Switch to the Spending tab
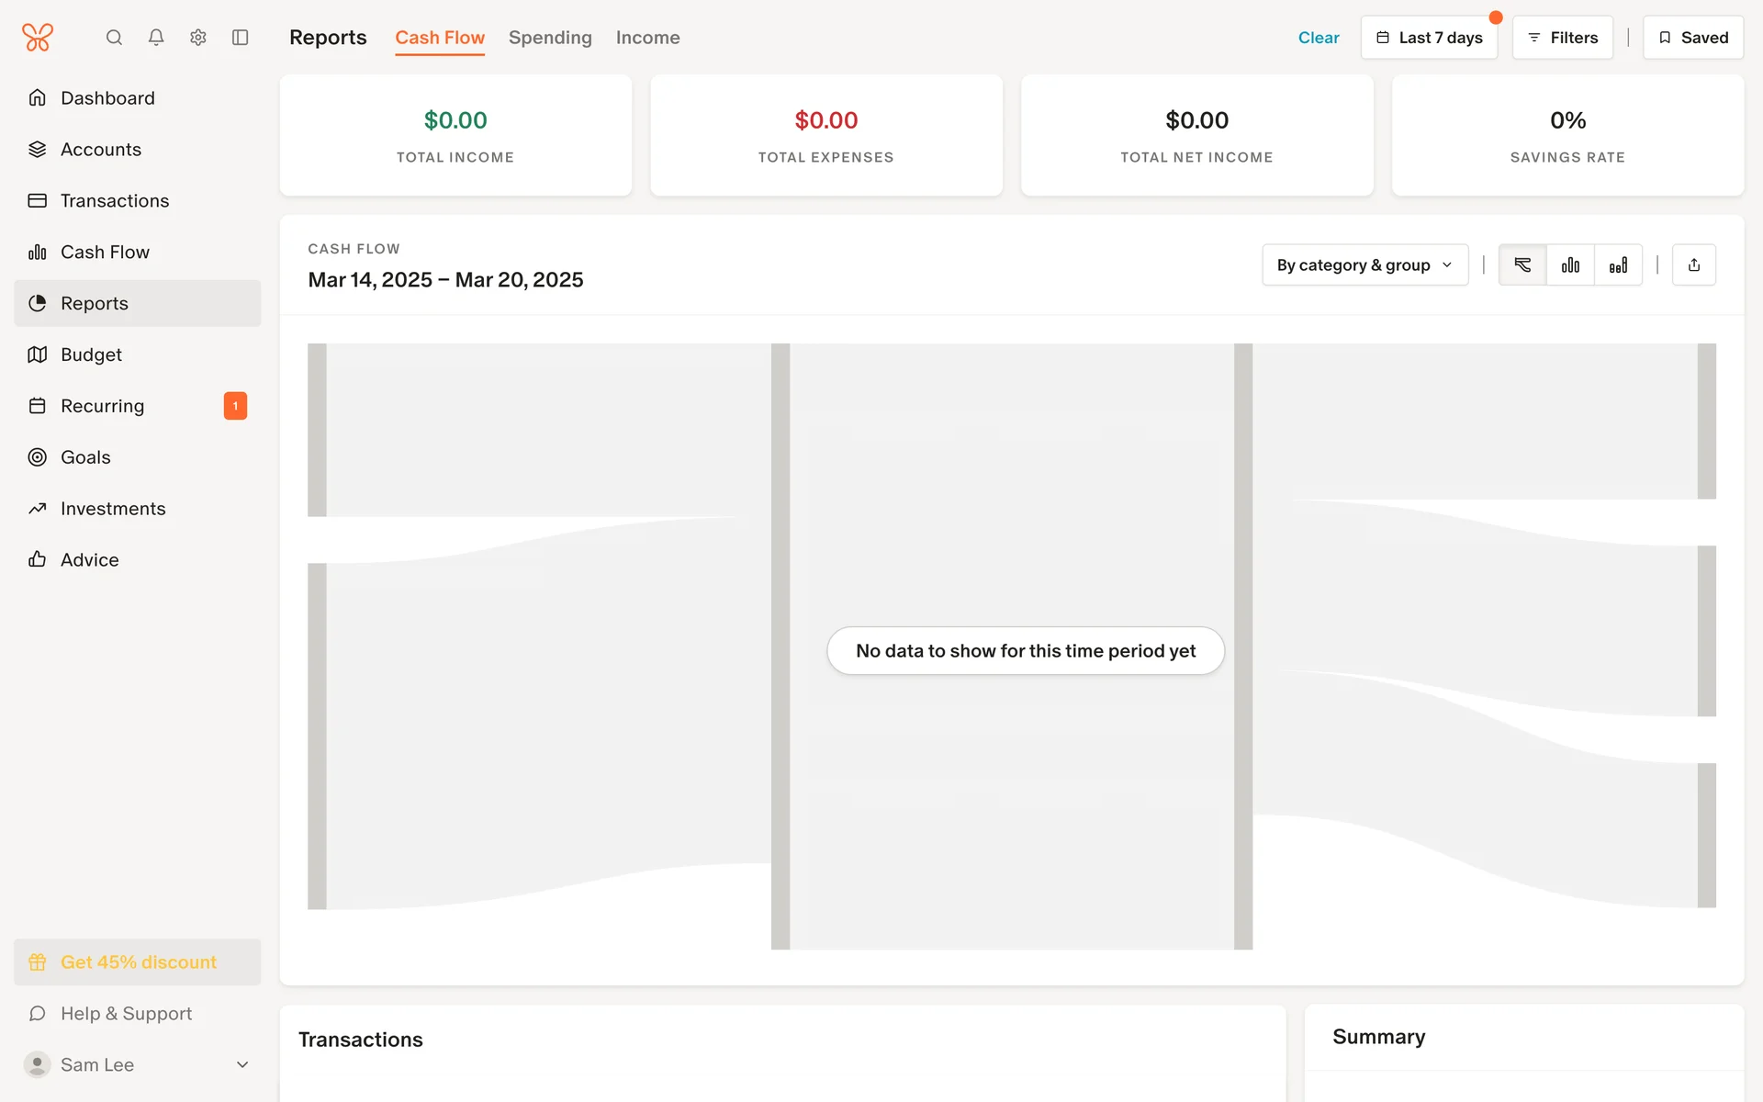The width and height of the screenshot is (1763, 1102). click(x=550, y=38)
